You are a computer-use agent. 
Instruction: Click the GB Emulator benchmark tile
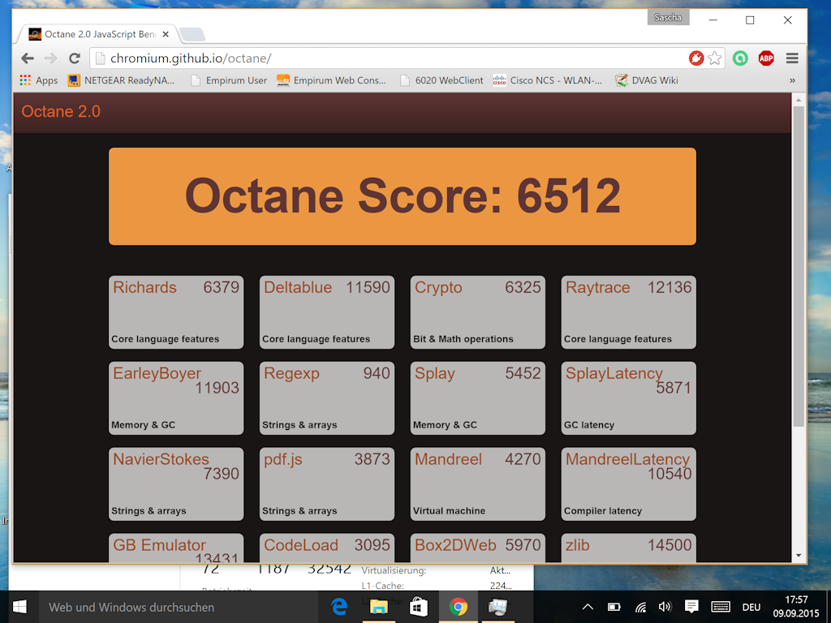point(176,548)
